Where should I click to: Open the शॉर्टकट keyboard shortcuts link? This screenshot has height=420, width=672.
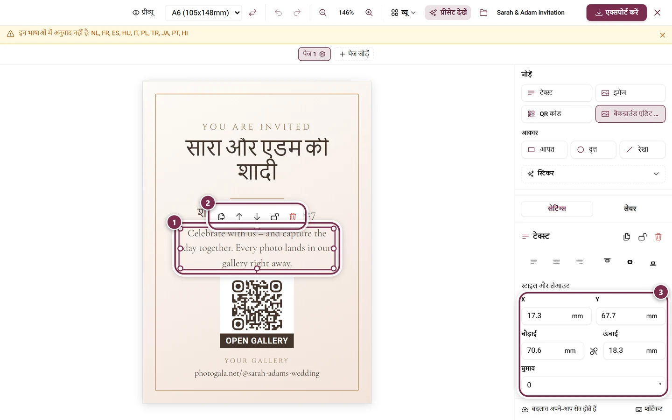pos(649,409)
